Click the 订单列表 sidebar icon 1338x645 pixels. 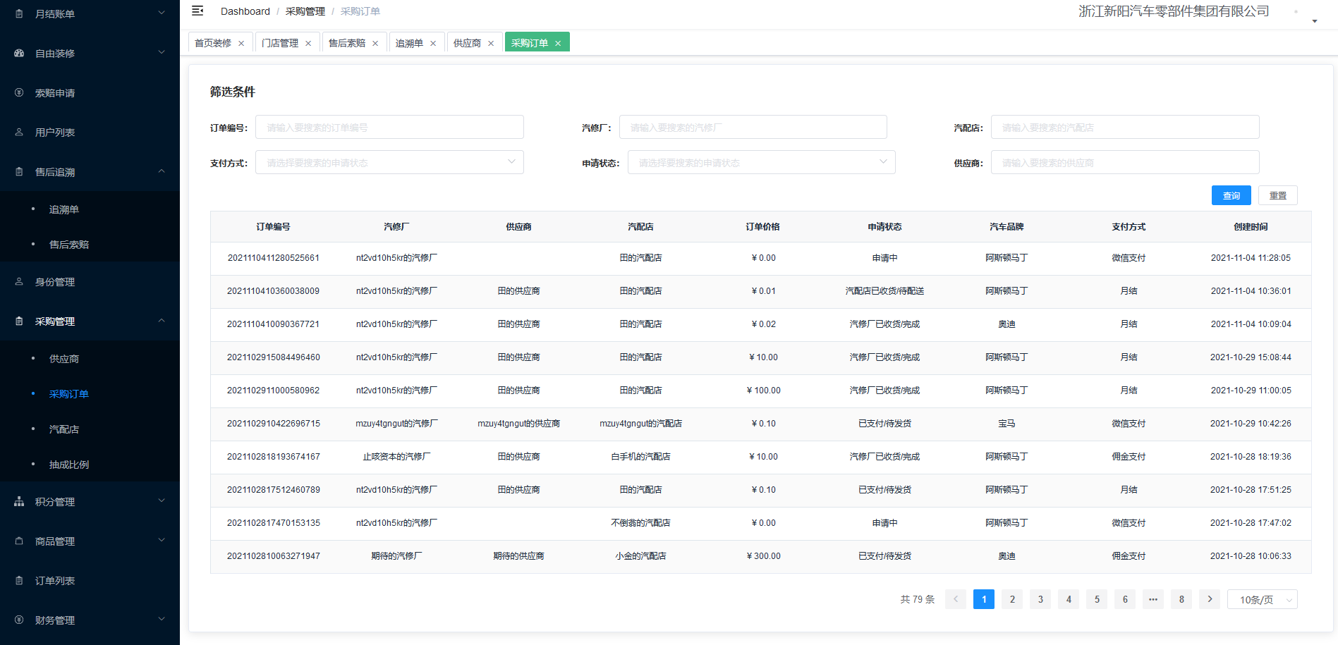tap(19, 580)
